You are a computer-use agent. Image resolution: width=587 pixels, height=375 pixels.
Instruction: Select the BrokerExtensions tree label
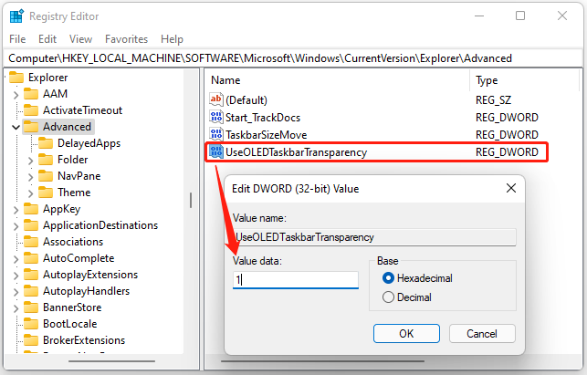(84, 340)
